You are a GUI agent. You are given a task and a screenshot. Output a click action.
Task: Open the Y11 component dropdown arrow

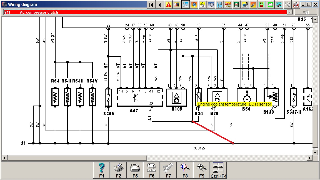pyautogui.click(x=290, y=12)
